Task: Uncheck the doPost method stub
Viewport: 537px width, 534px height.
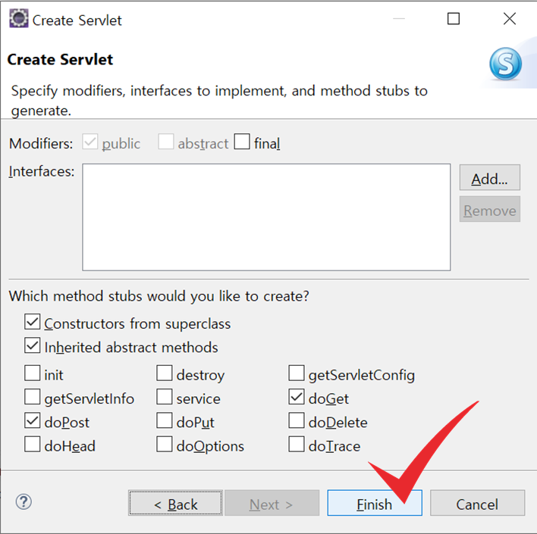Action: pyautogui.click(x=32, y=420)
